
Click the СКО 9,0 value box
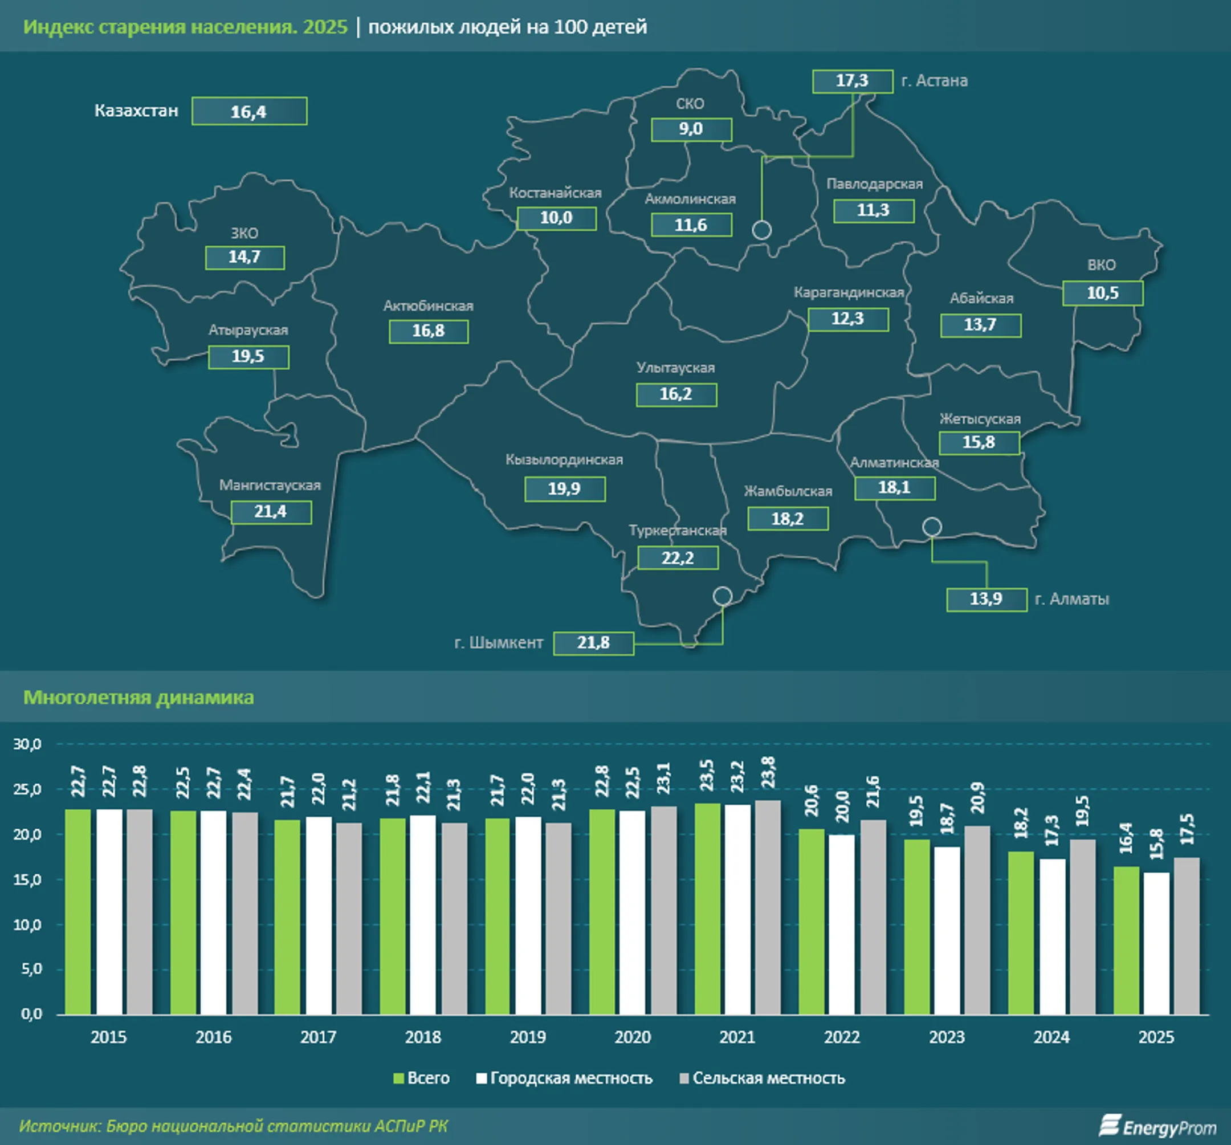(x=691, y=129)
